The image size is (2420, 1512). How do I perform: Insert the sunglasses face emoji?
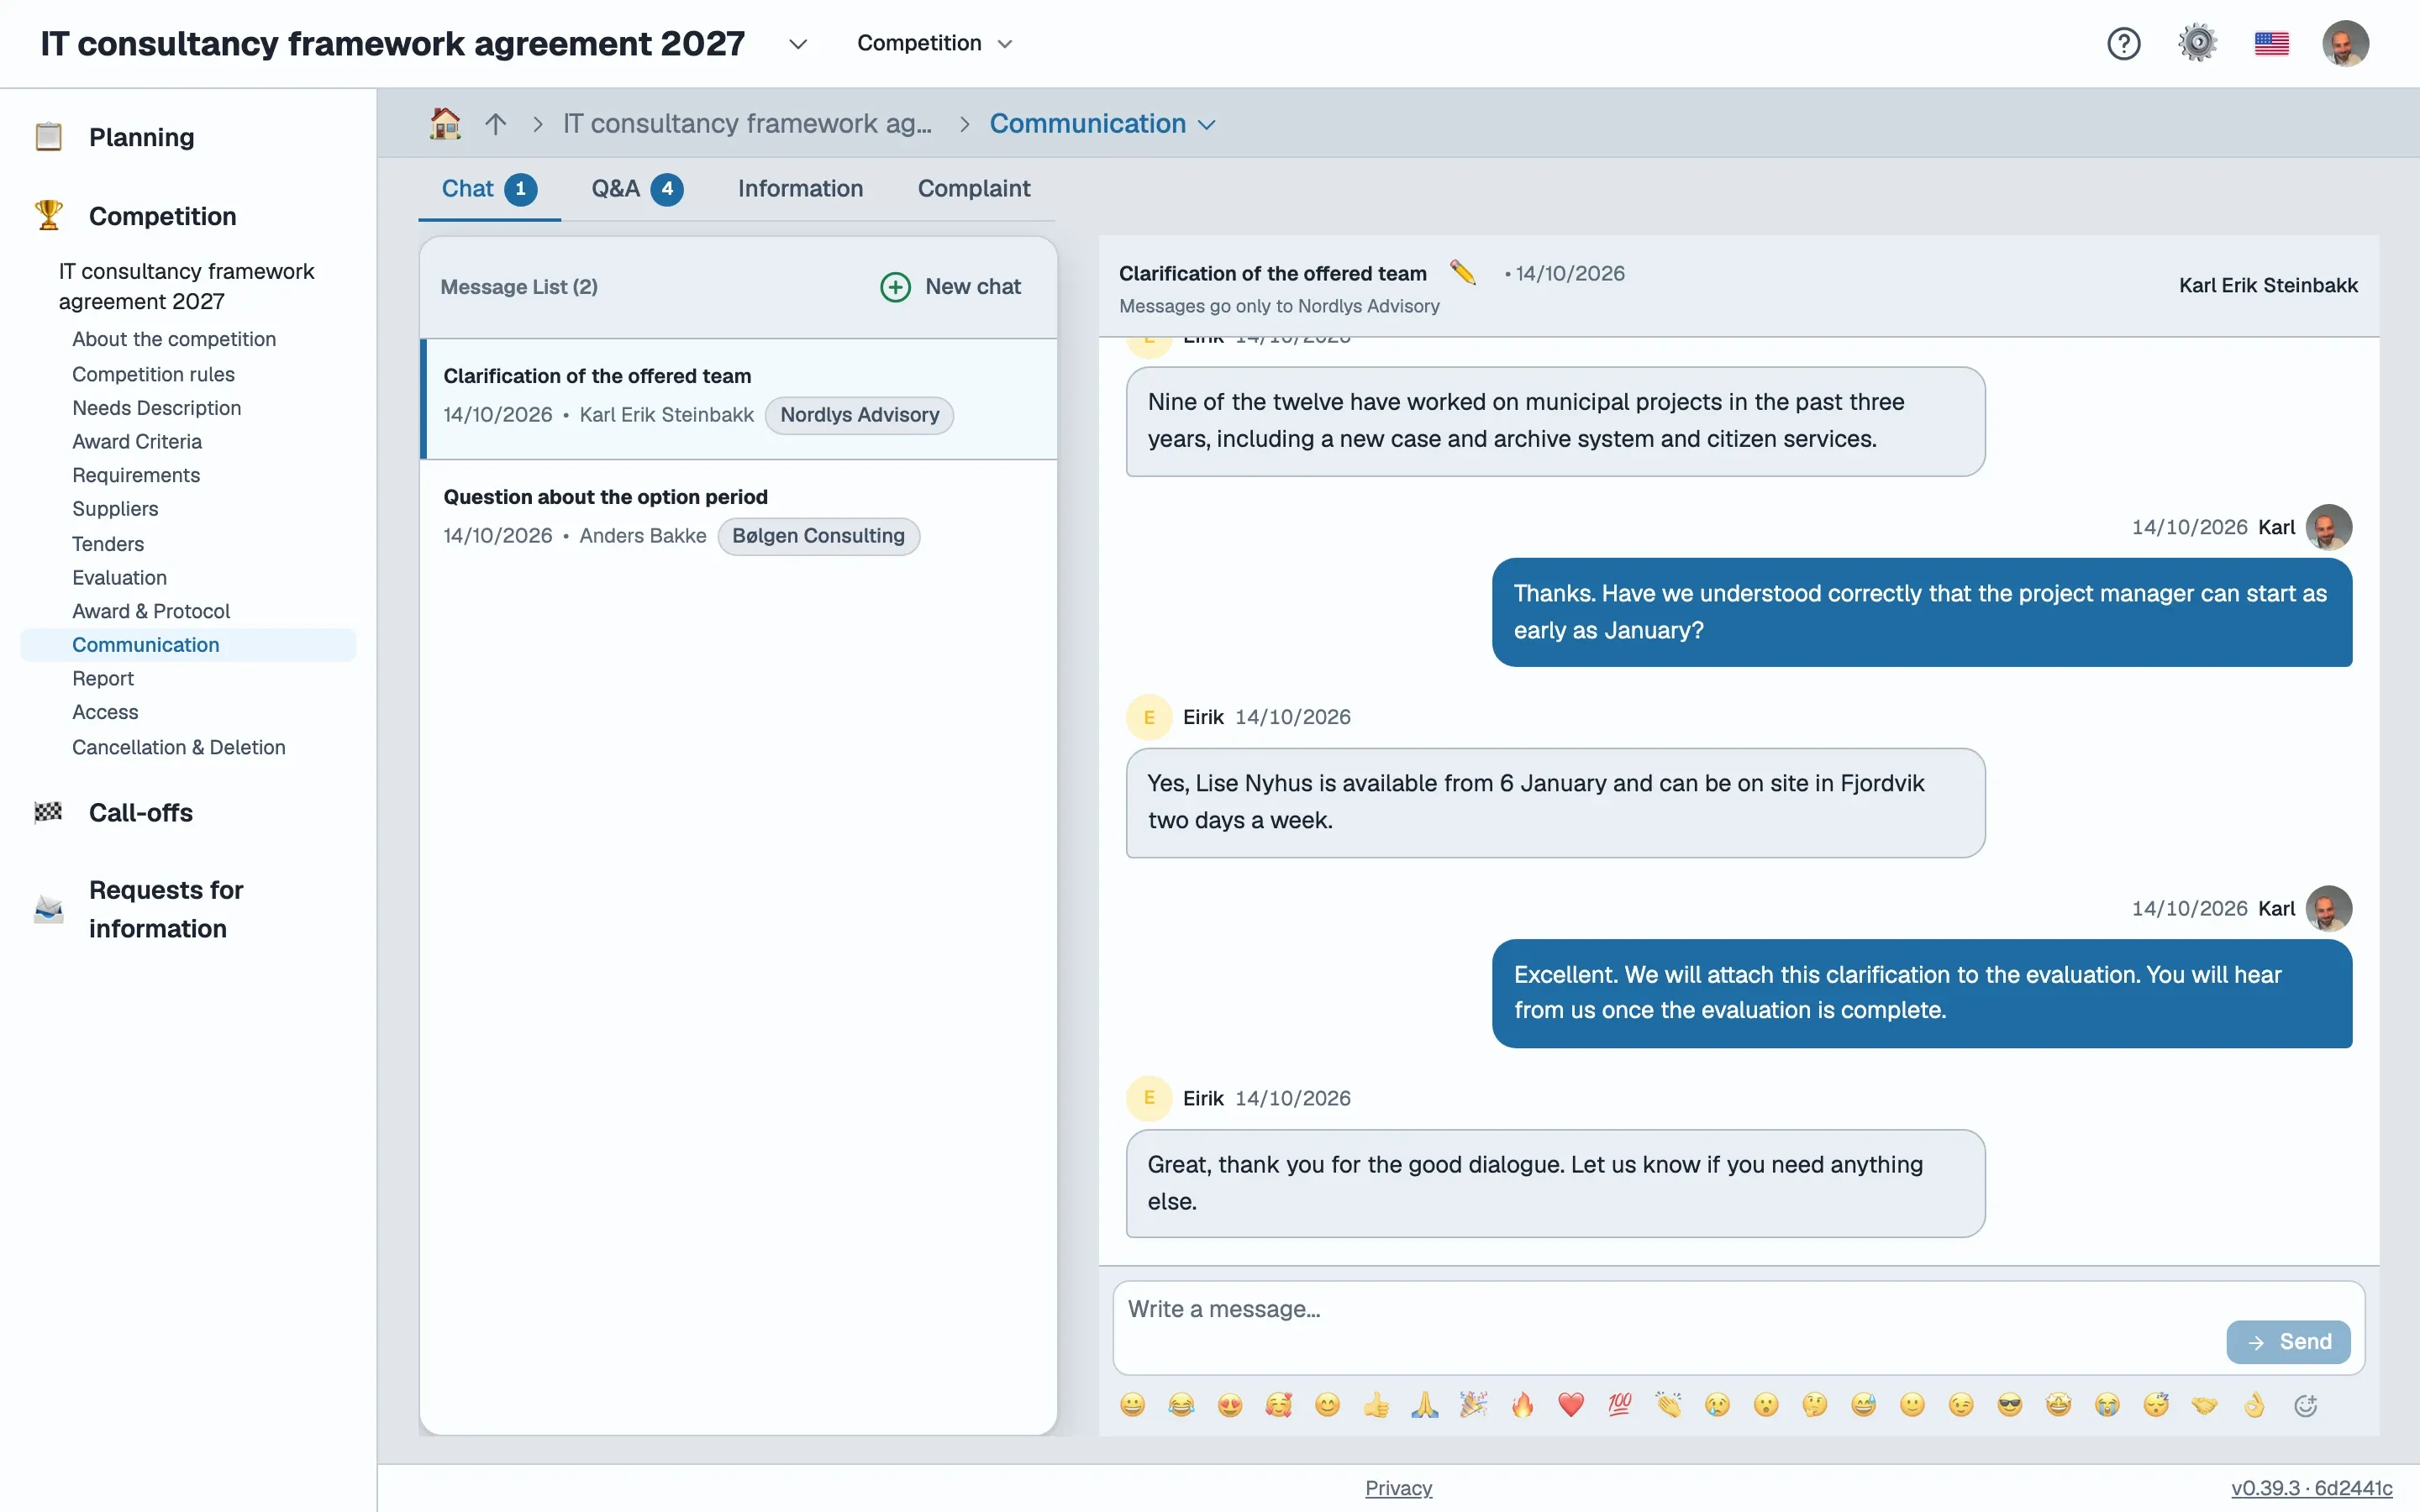(2009, 1404)
